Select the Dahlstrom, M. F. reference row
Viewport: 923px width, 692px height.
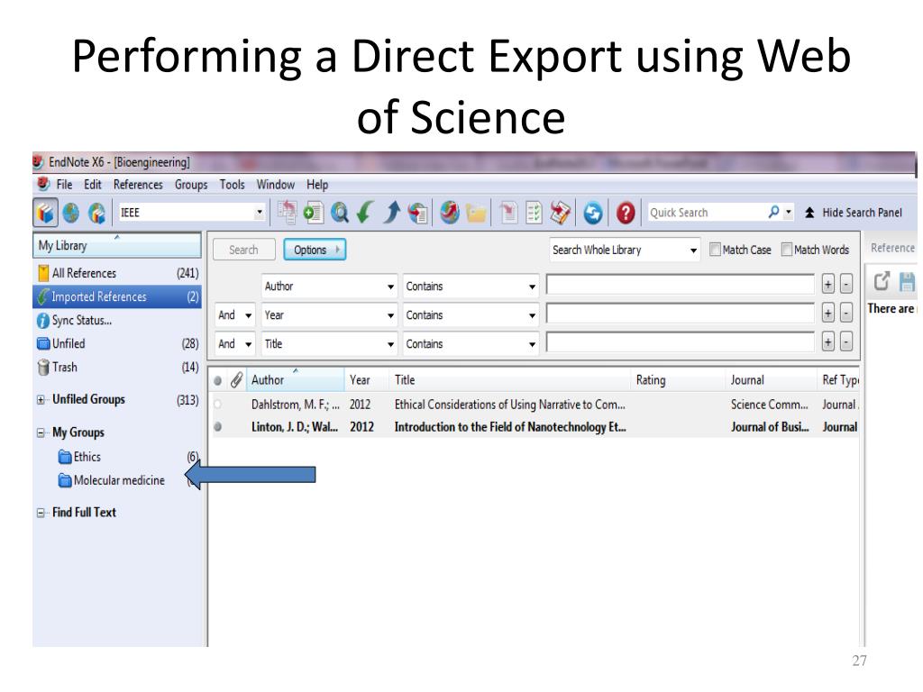(535, 405)
